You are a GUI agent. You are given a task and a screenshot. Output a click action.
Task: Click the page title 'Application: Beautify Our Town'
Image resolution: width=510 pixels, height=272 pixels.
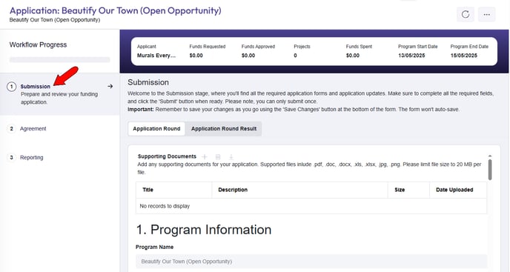116,10
